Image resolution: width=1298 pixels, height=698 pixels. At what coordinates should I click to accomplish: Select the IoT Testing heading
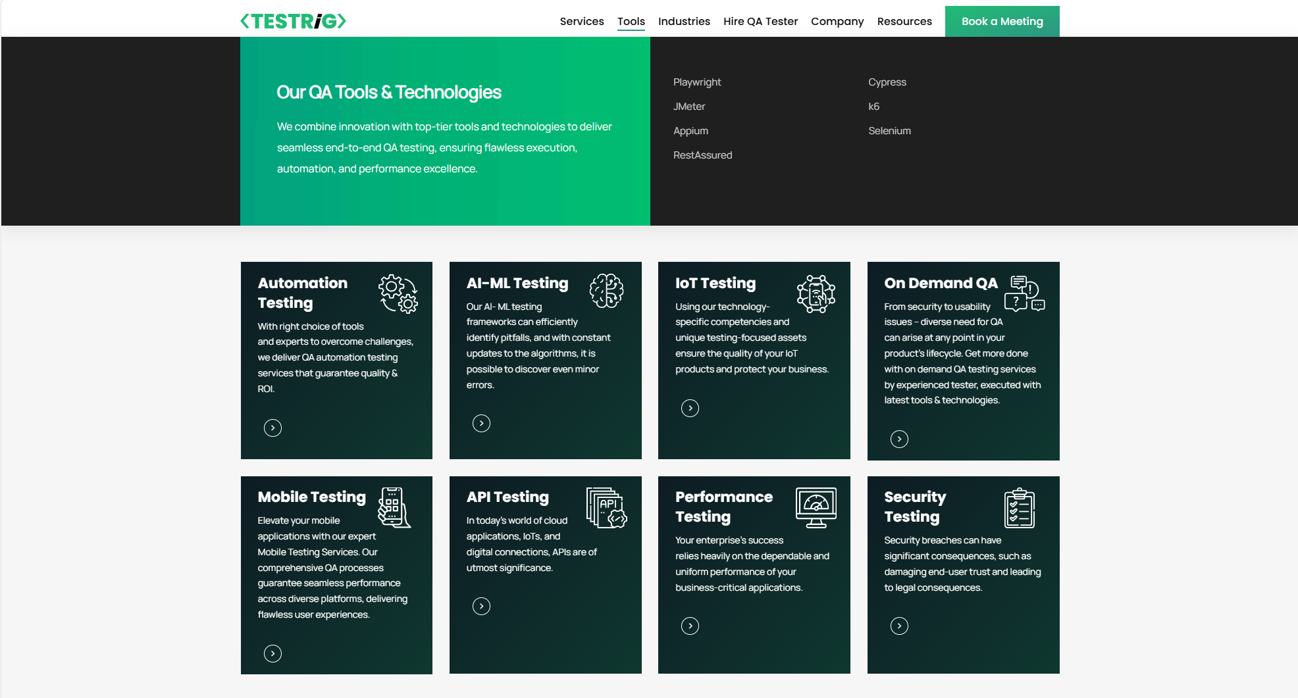point(715,283)
